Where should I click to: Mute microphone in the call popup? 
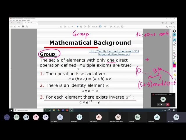point(162,104)
